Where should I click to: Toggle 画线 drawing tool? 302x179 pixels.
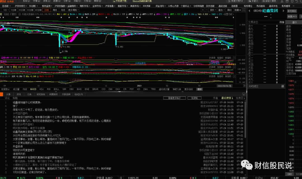click(230, 10)
